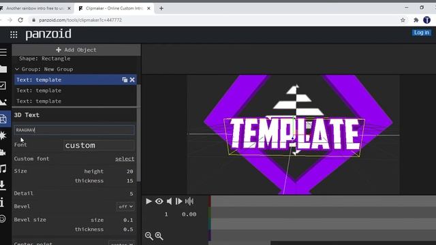Open the info sidebar icon
The image size is (436, 245).
click(x=2, y=202)
